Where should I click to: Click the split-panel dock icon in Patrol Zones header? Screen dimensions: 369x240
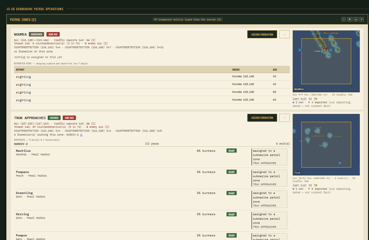(349, 19)
